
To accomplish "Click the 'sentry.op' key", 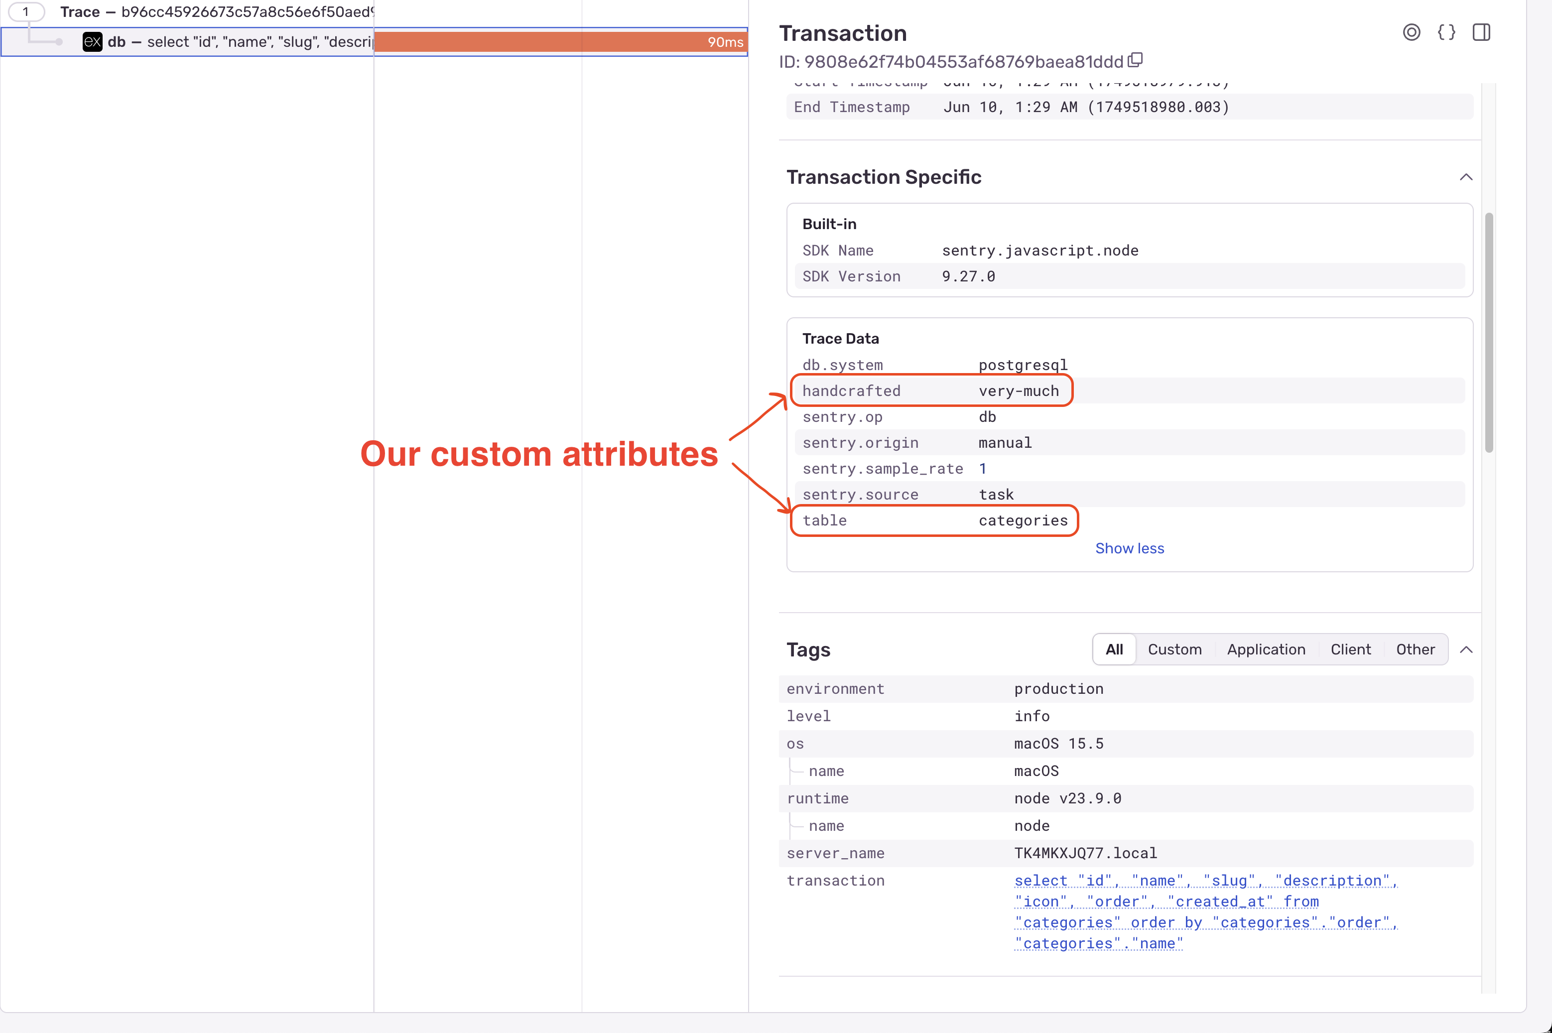I will click(x=842, y=417).
